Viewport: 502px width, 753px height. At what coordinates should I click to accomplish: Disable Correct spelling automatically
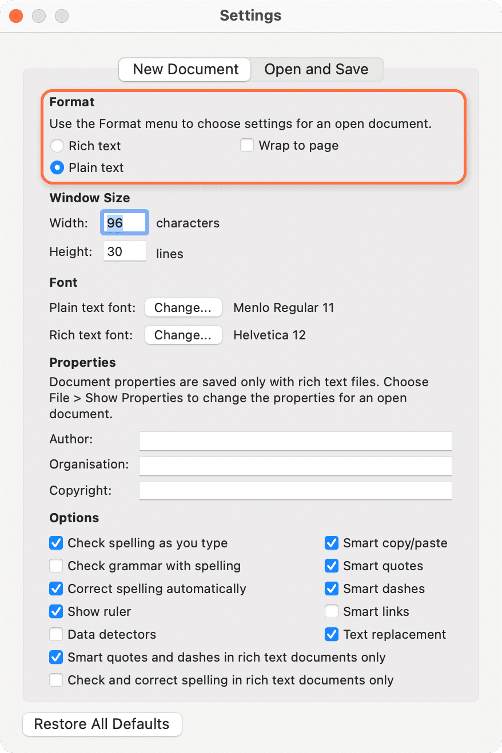[55, 588]
